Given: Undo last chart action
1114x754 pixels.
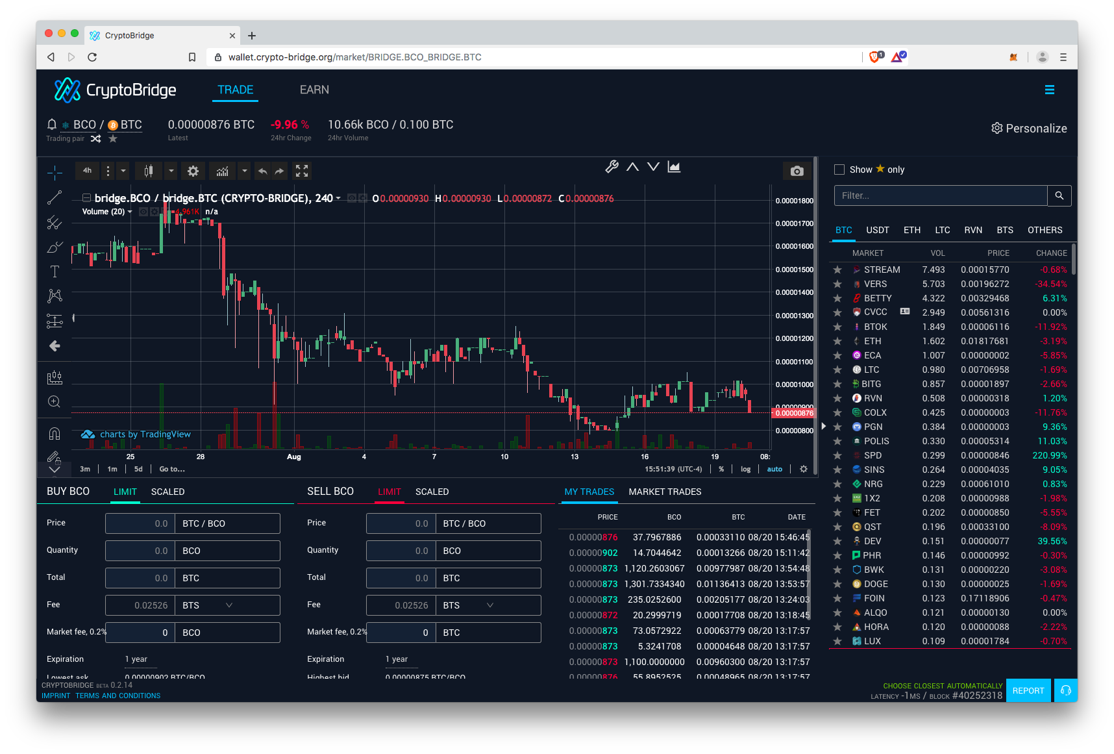Looking at the screenshot, I should [262, 171].
